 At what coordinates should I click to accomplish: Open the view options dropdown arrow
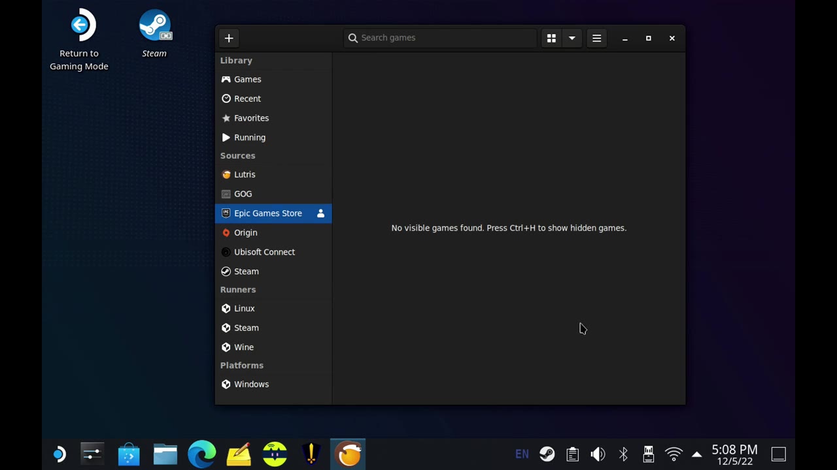[x=572, y=38]
